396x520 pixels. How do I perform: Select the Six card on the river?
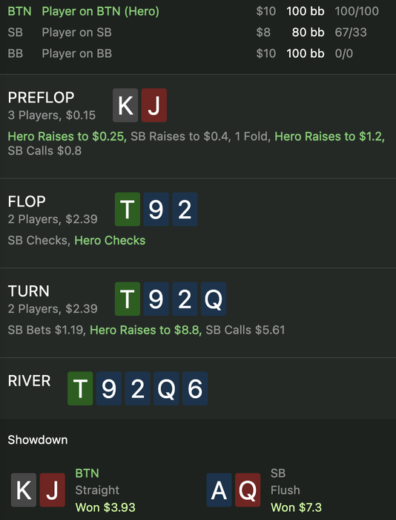(x=195, y=389)
